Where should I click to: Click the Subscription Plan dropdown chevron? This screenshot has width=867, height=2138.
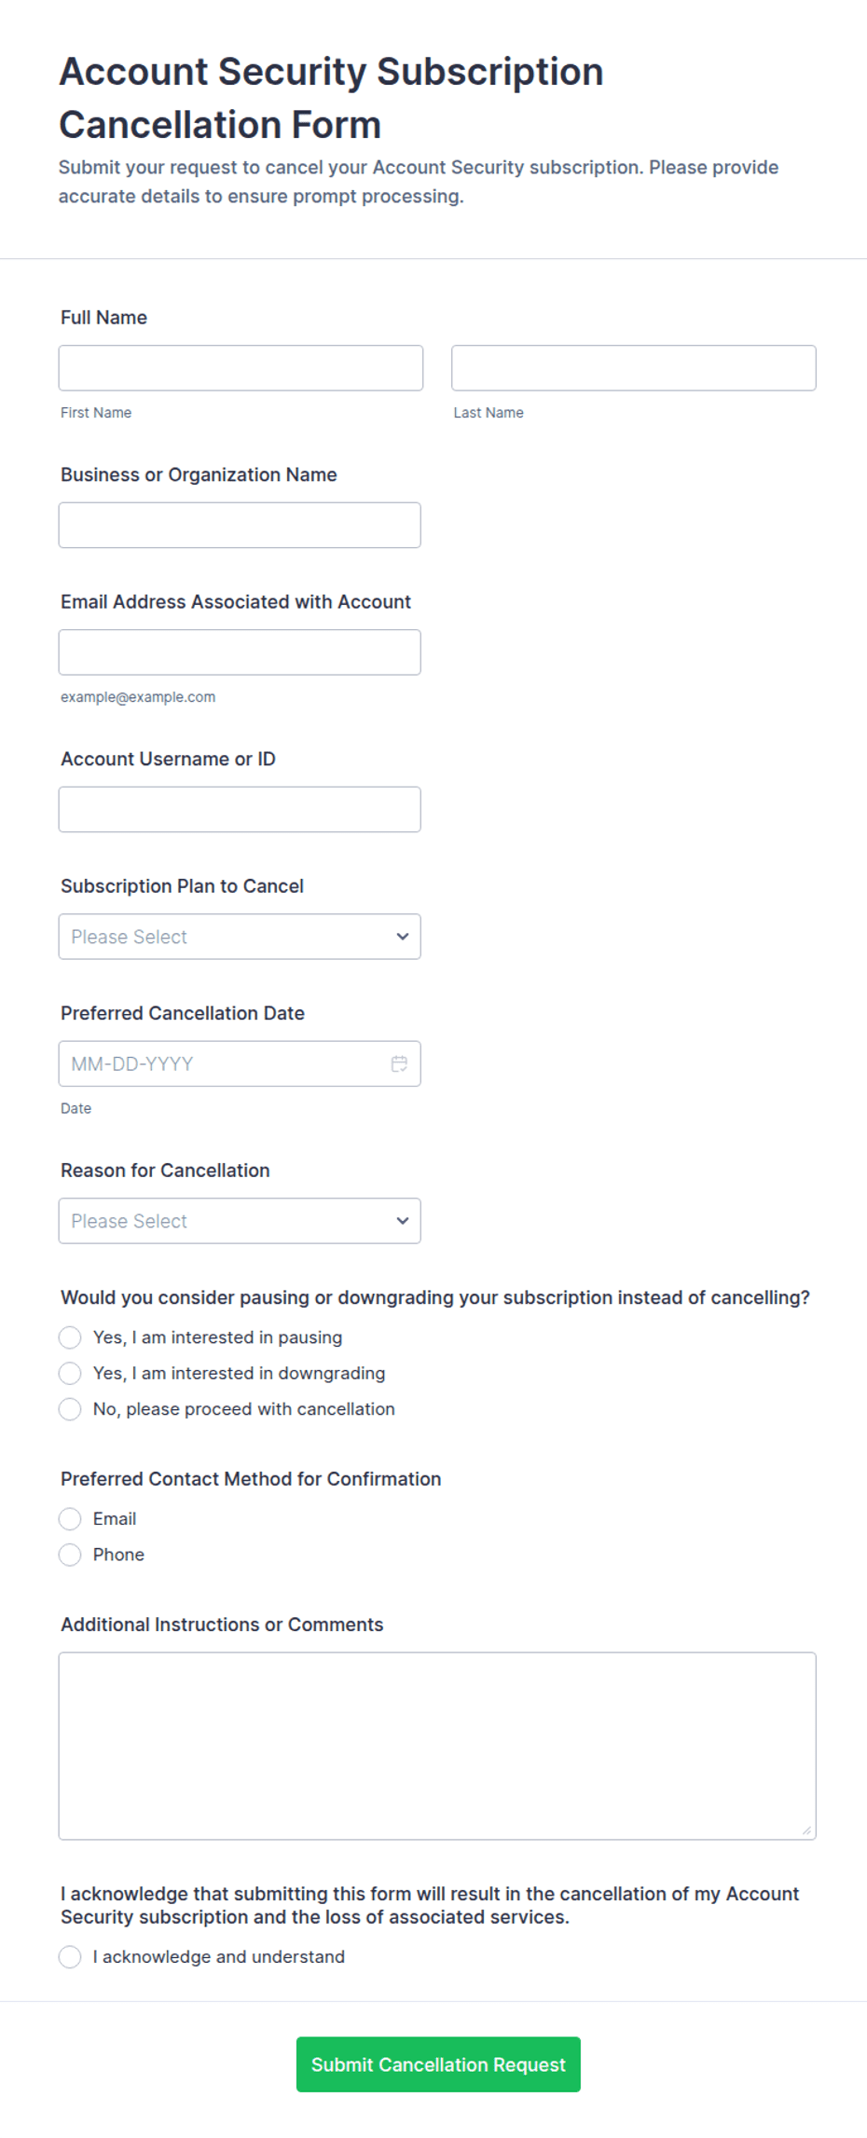[x=403, y=937]
